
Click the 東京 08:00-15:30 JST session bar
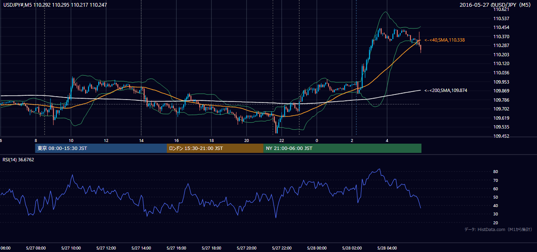[x=101, y=148]
